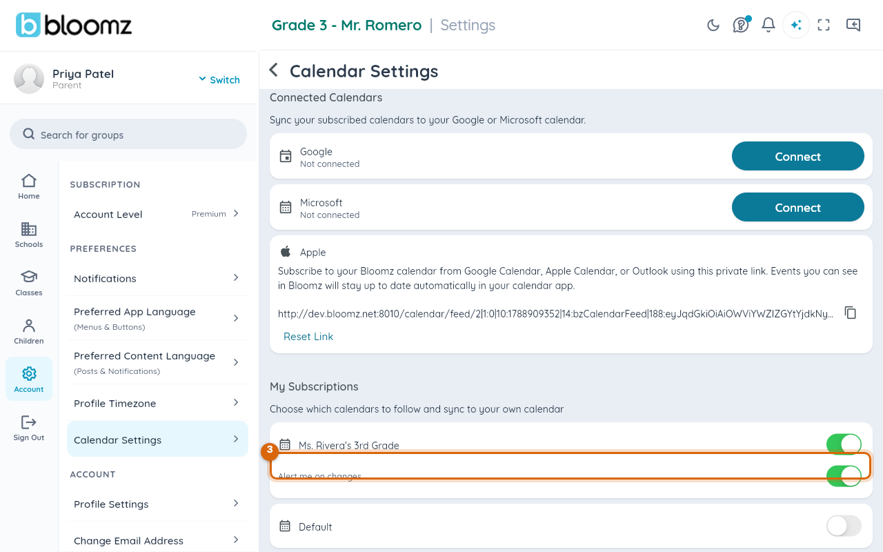The image size is (883, 552).
Task: Open Change Email Address
Action: (158, 540)
